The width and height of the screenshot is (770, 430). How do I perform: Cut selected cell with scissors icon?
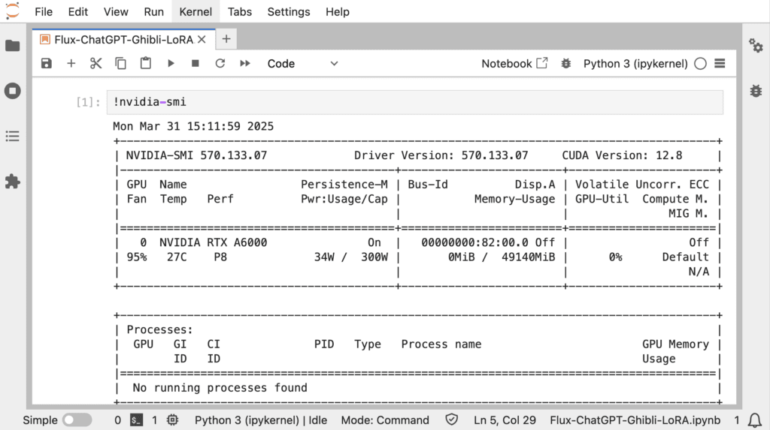point(95,63)
